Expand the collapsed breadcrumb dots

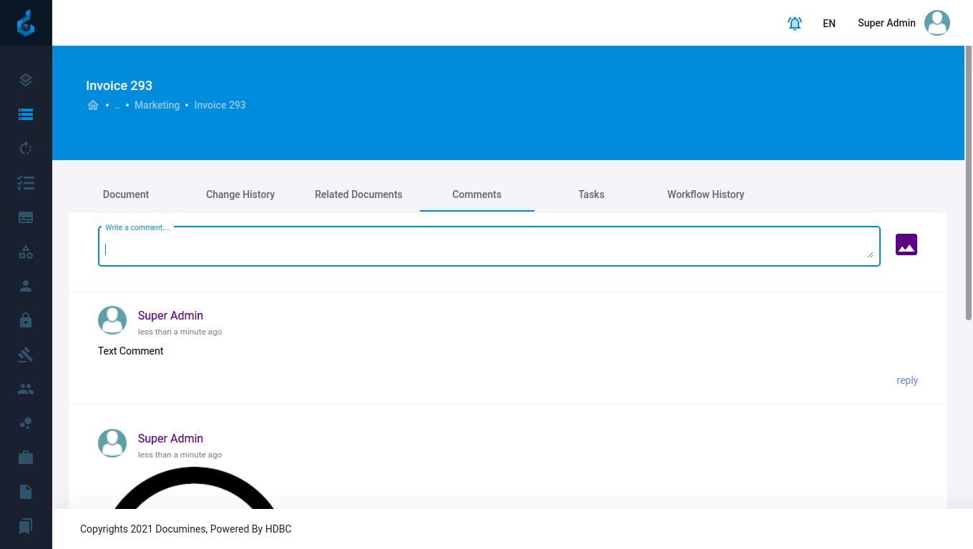tap(117, 105)
